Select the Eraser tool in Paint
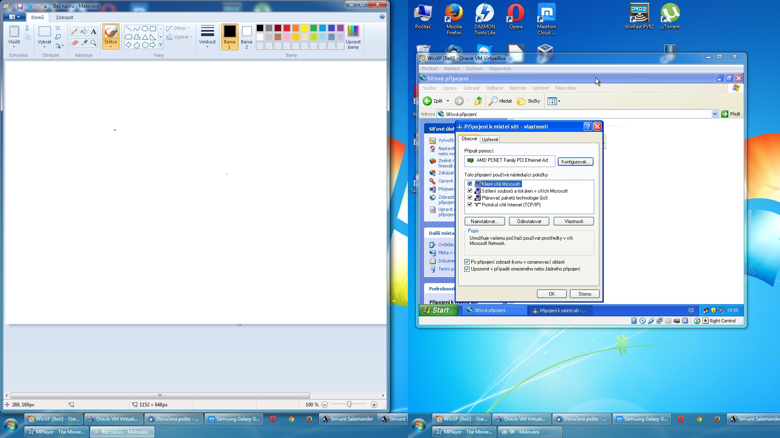The width and height of the screenshot is (780, 438). point(74,43)
